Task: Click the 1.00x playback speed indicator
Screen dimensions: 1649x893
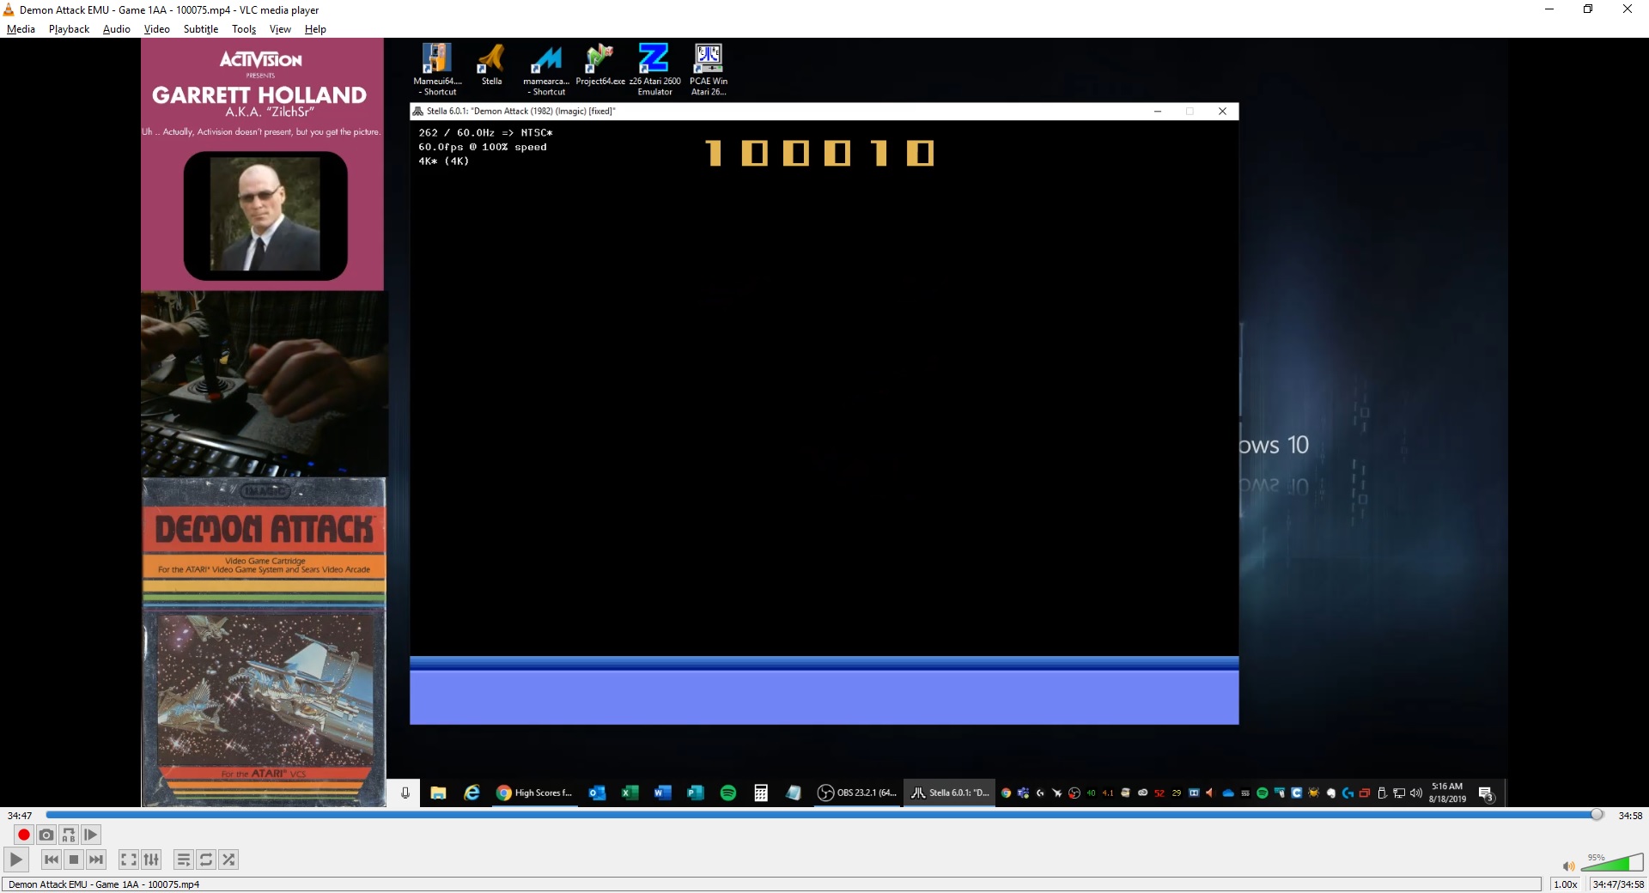Action: 1566,884
